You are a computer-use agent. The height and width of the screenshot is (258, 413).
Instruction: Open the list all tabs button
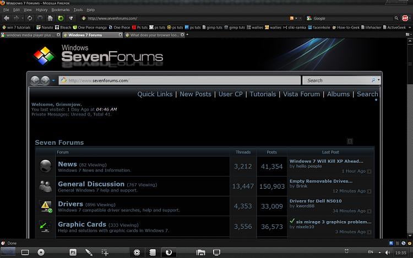(408, 35)
